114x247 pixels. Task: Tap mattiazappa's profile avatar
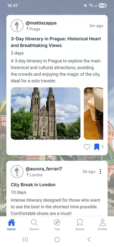[x=17, y=26]
